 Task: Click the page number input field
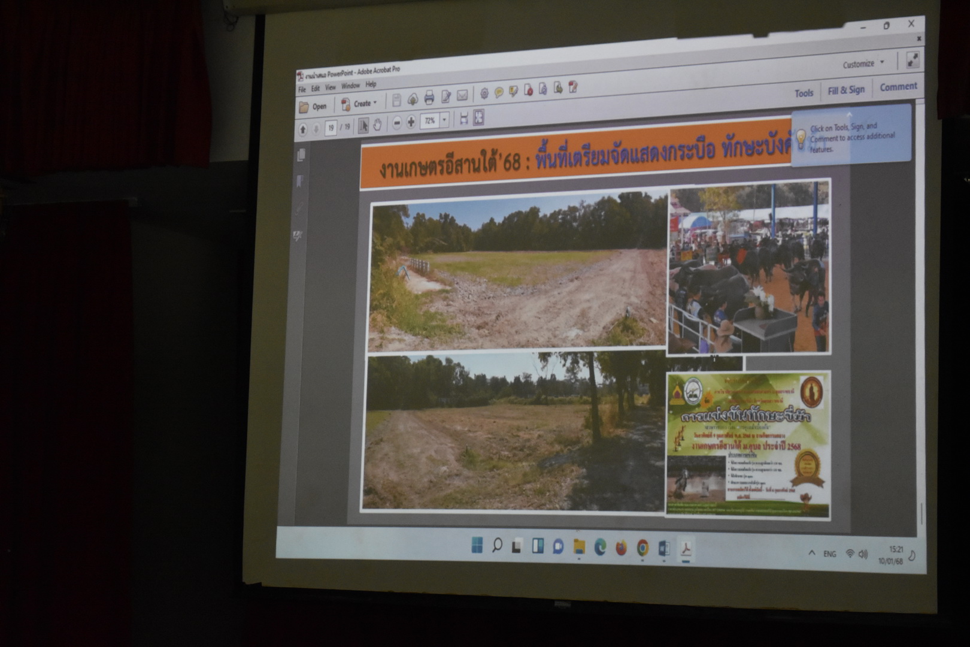click(x=331, y=128)
